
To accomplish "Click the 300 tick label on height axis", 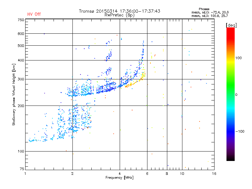I will pyautogui.click(x=21, y=79).
